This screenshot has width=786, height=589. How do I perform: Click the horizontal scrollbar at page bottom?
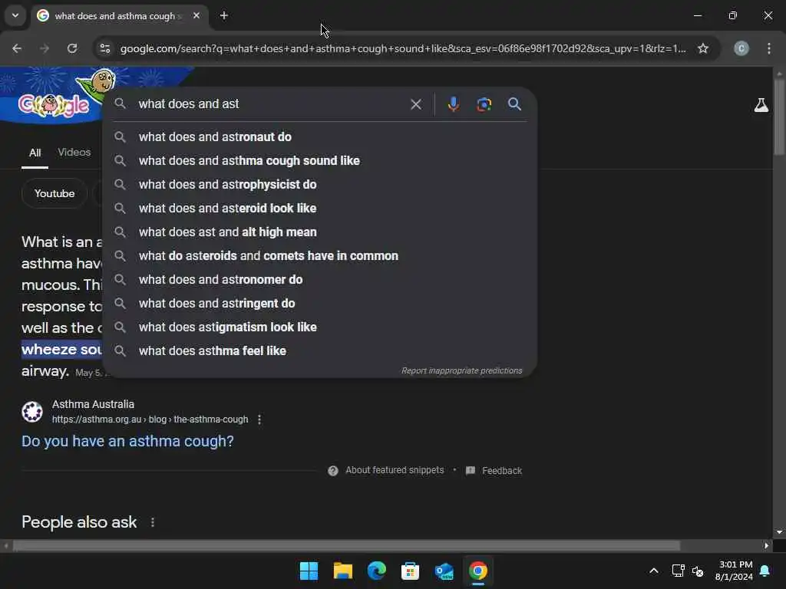click(346, 545)
